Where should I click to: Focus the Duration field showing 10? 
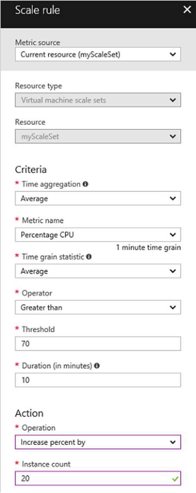tap(98, 380)
